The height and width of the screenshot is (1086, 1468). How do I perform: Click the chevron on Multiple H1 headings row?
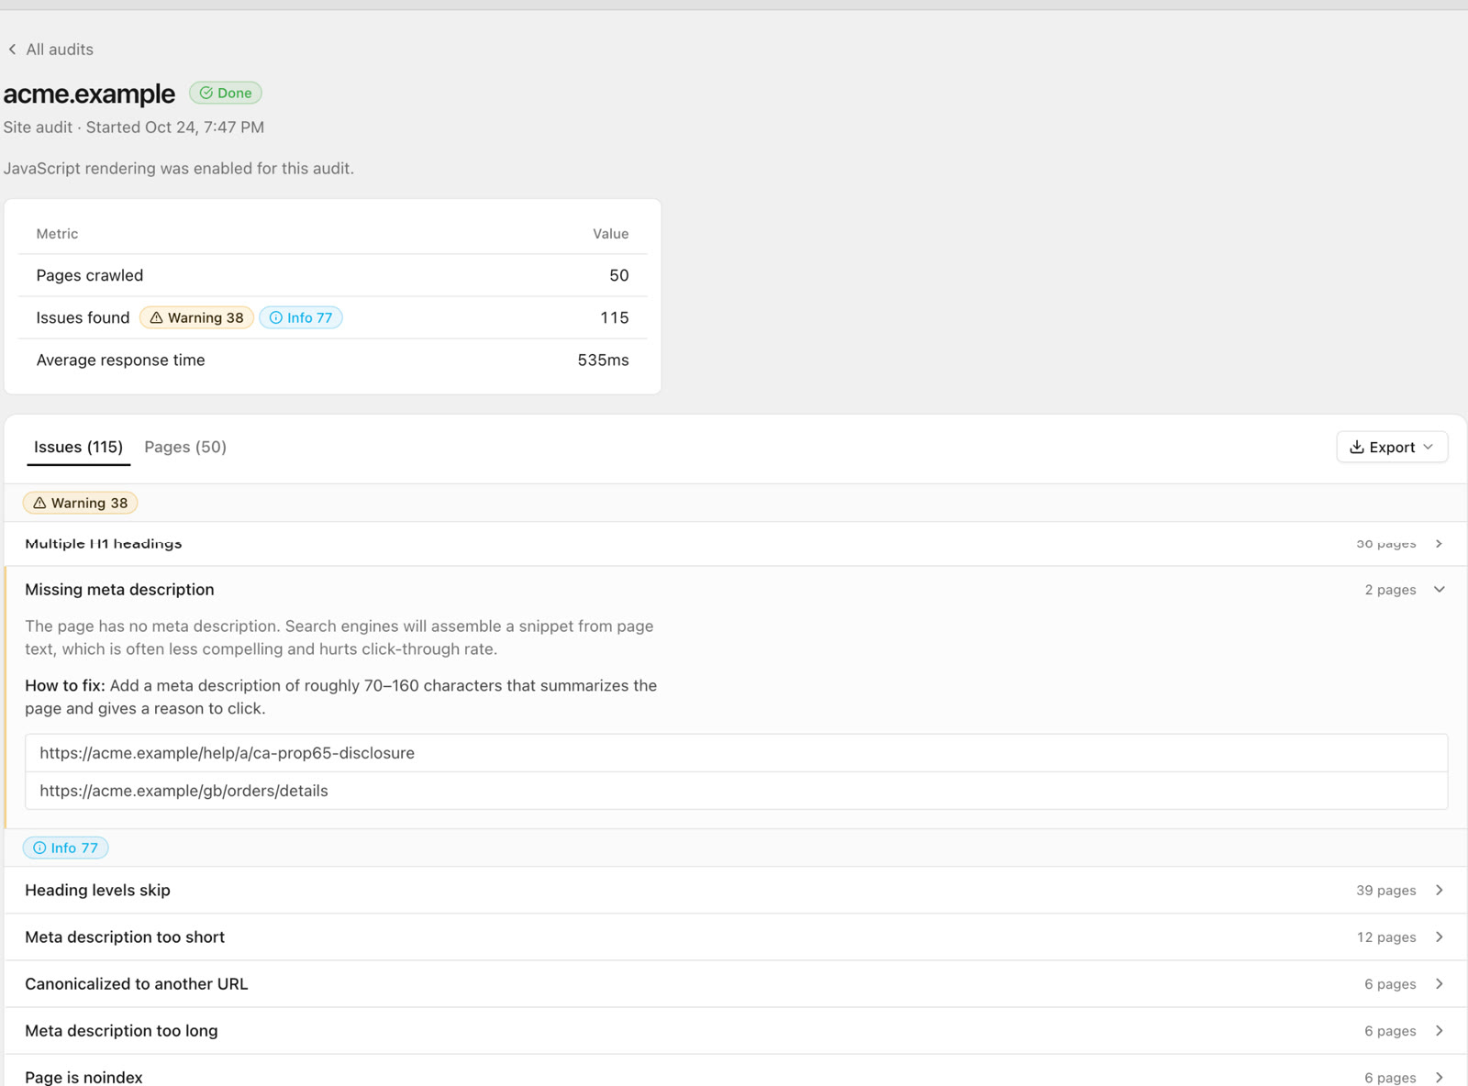click(1439, 544)
